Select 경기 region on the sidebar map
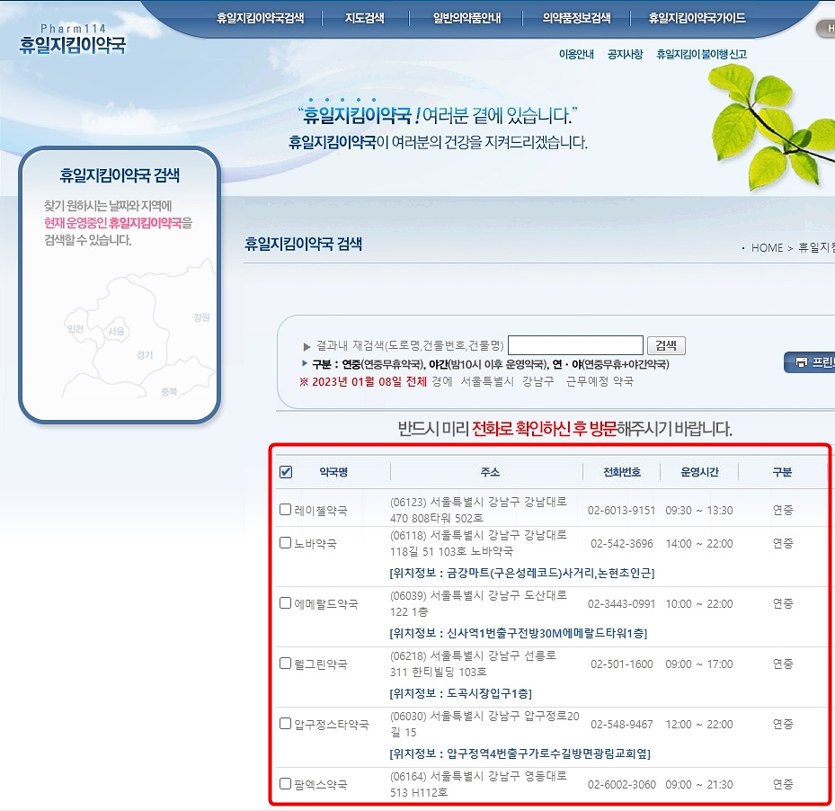The image size is (835, 811). click(x=147, y=355)
